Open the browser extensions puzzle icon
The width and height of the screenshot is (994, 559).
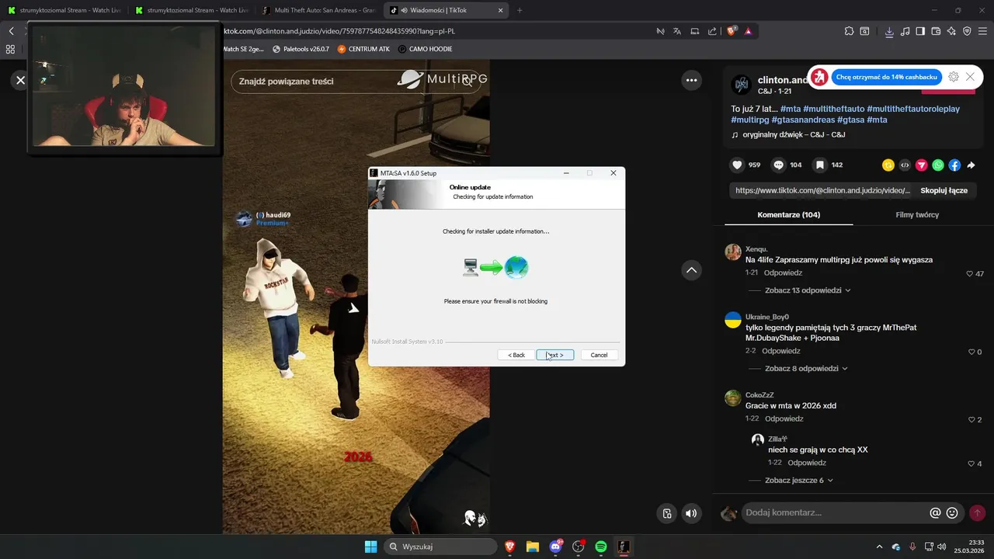coord(849,31)
